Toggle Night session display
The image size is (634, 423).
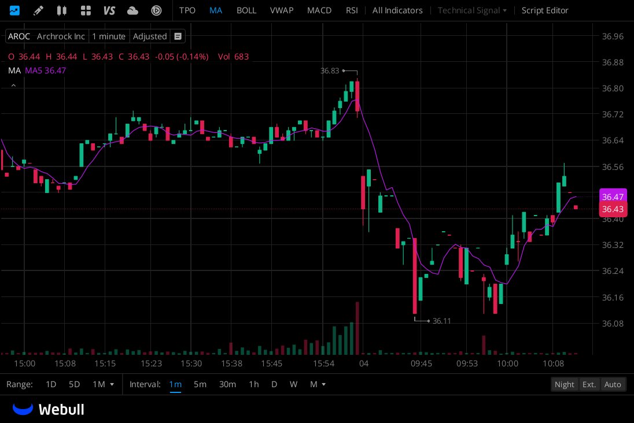point(564,384)
